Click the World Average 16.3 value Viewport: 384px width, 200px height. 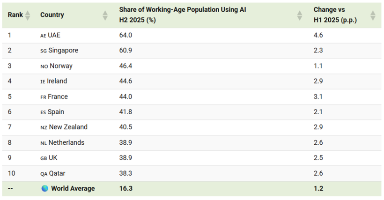pyautogui.click(x=126, y=188)
